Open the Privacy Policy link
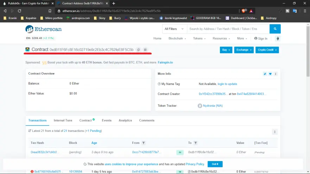 [x=195, y=164]
